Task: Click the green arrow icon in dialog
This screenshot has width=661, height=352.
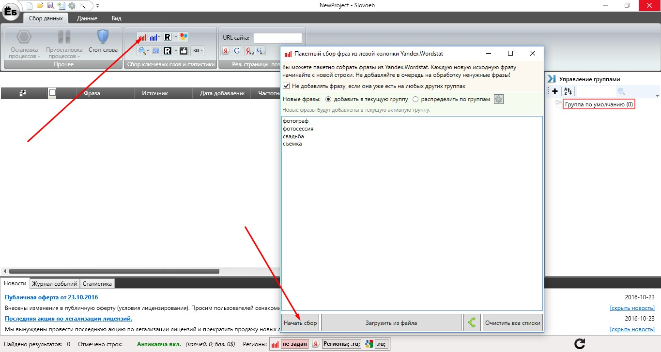Action: click(x=472, y=323)
